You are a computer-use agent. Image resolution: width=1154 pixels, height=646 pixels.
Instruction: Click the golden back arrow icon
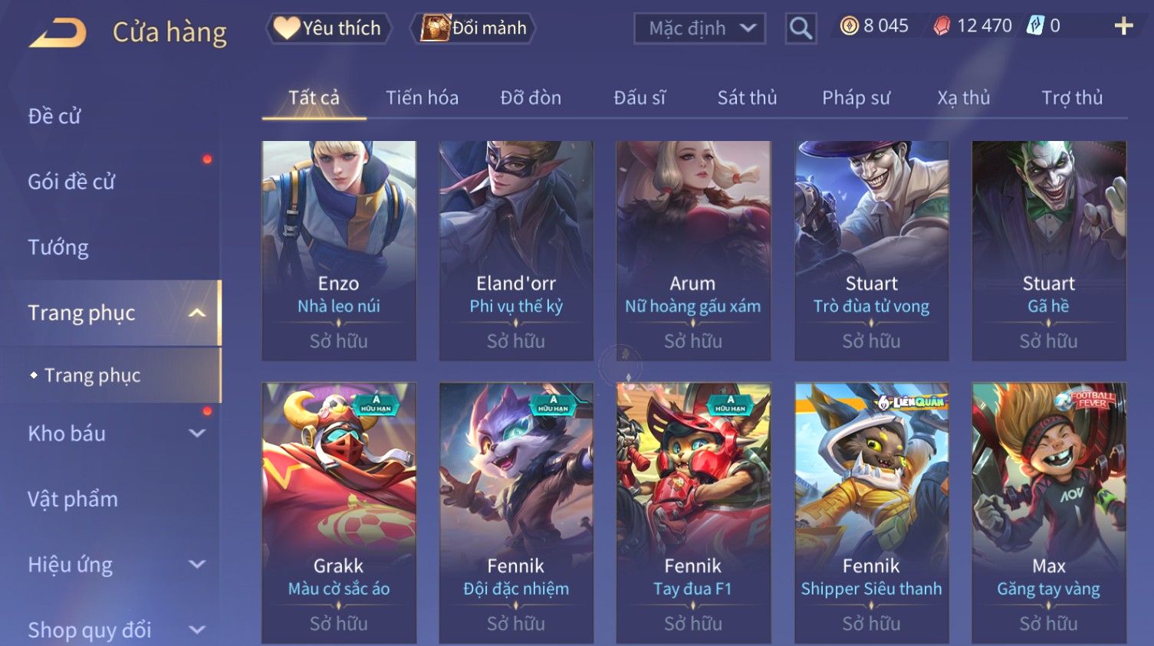click(x=58, y=32)
